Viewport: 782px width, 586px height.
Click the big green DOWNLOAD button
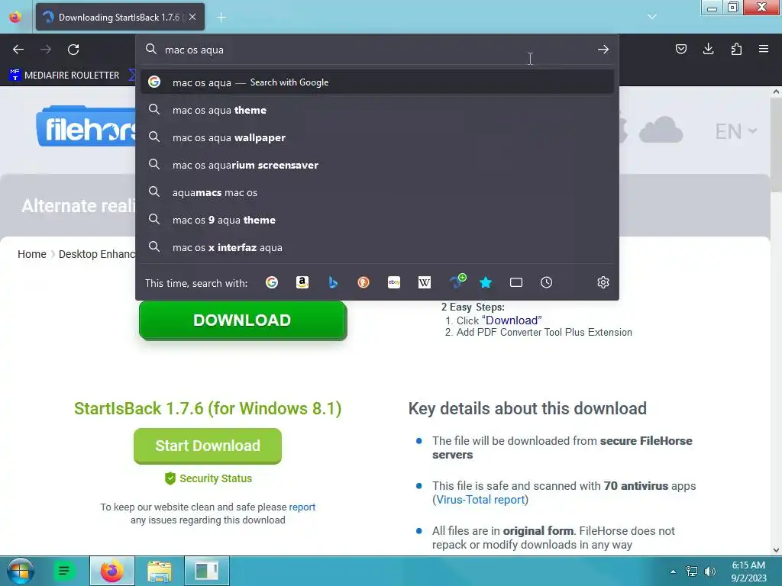(x=242, y=320)
